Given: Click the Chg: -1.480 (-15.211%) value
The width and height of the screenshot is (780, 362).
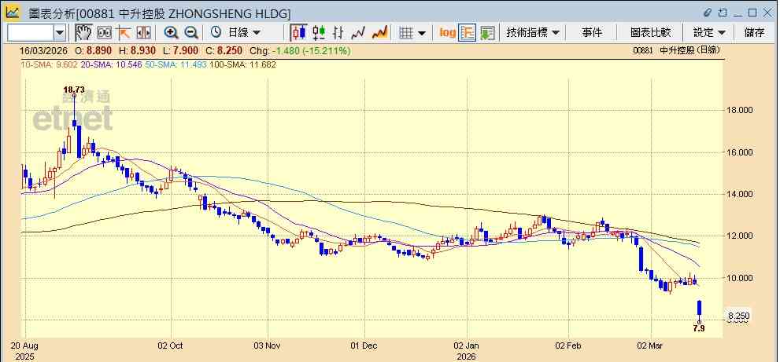Looking at the screenshot, I should click(x=300, y=51).
